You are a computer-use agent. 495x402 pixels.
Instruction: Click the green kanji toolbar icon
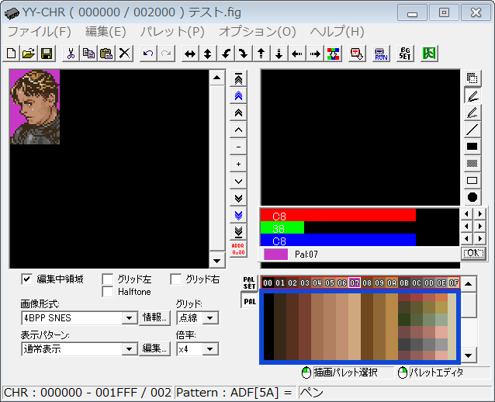[x=429, y=54]
